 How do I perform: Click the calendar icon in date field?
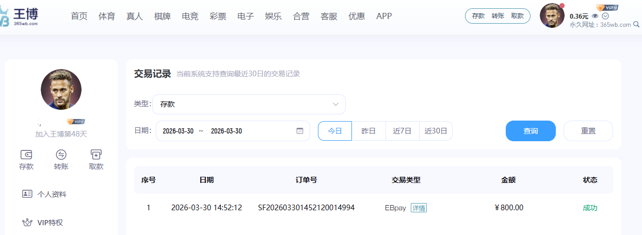(300, 131)
